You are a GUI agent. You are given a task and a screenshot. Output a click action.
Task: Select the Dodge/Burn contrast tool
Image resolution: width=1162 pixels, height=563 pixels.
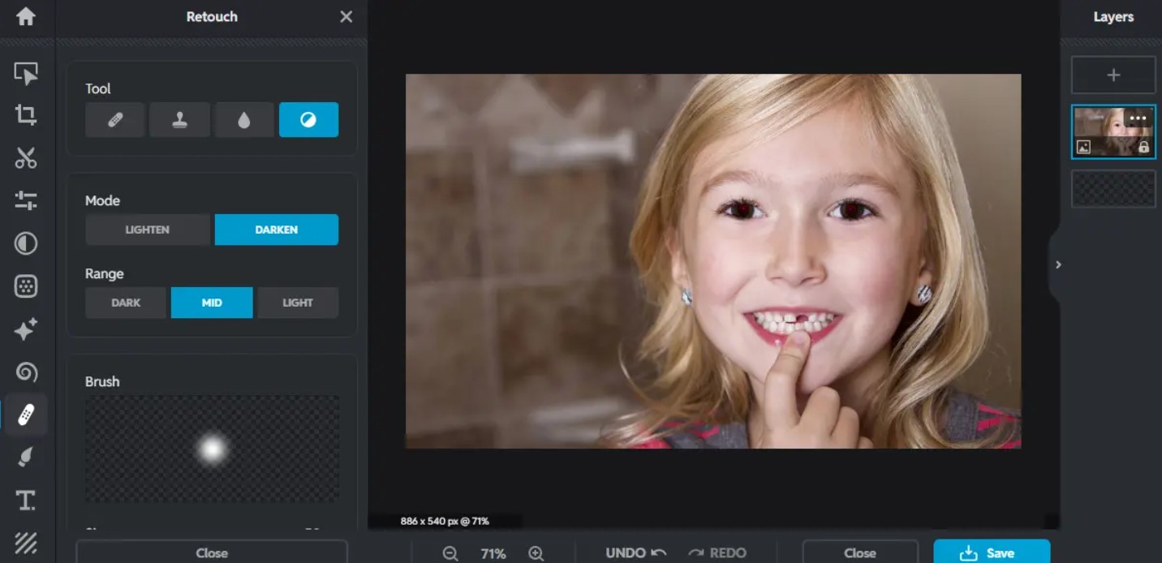308,120
